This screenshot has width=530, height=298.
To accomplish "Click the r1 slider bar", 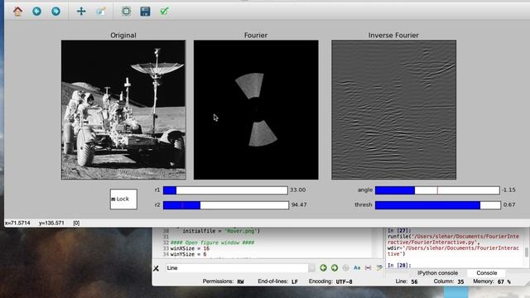I will pos(225,190).
